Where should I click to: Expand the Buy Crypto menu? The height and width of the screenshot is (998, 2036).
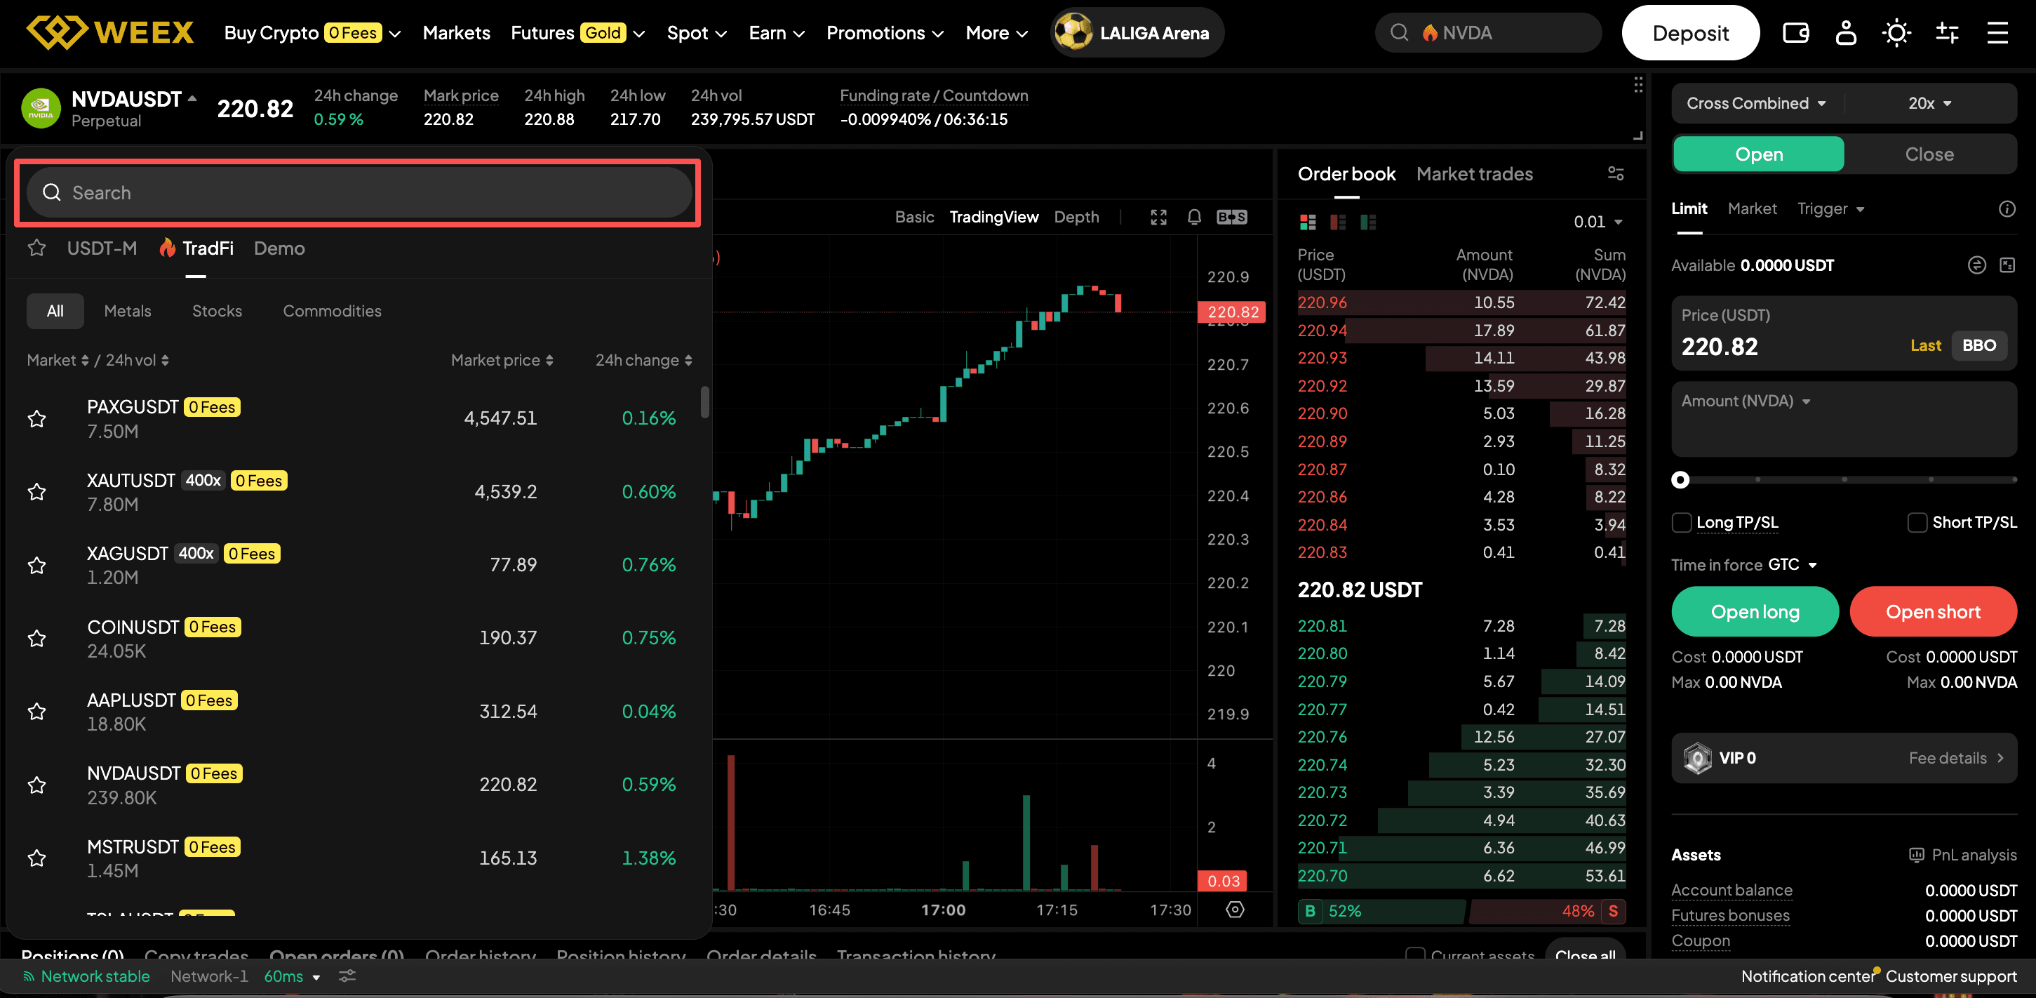pyautogui.click(x=312, y=32)
